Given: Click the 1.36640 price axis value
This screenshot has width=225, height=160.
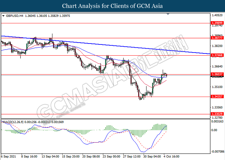Looking at the screenshot, I should click(217, 67).
